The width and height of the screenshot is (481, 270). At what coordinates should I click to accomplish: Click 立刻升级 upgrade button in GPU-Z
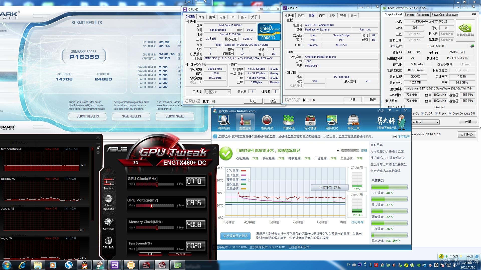pyautogui.click(x=466, y=134)
